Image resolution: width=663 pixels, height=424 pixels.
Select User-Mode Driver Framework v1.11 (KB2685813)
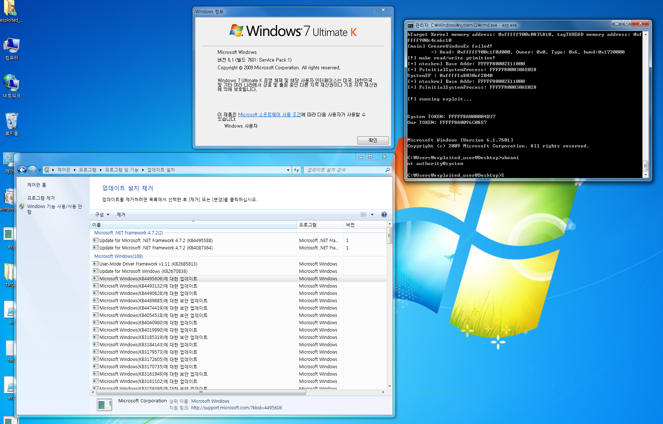click(x=238, y=264)
